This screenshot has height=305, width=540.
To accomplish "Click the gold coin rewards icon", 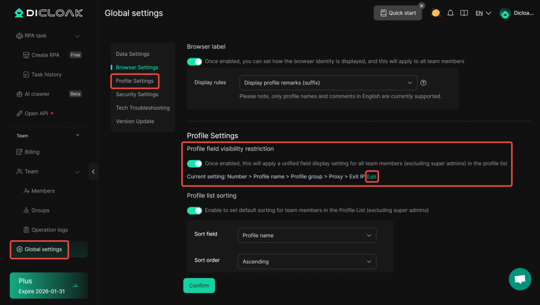I will coord(436,13).
